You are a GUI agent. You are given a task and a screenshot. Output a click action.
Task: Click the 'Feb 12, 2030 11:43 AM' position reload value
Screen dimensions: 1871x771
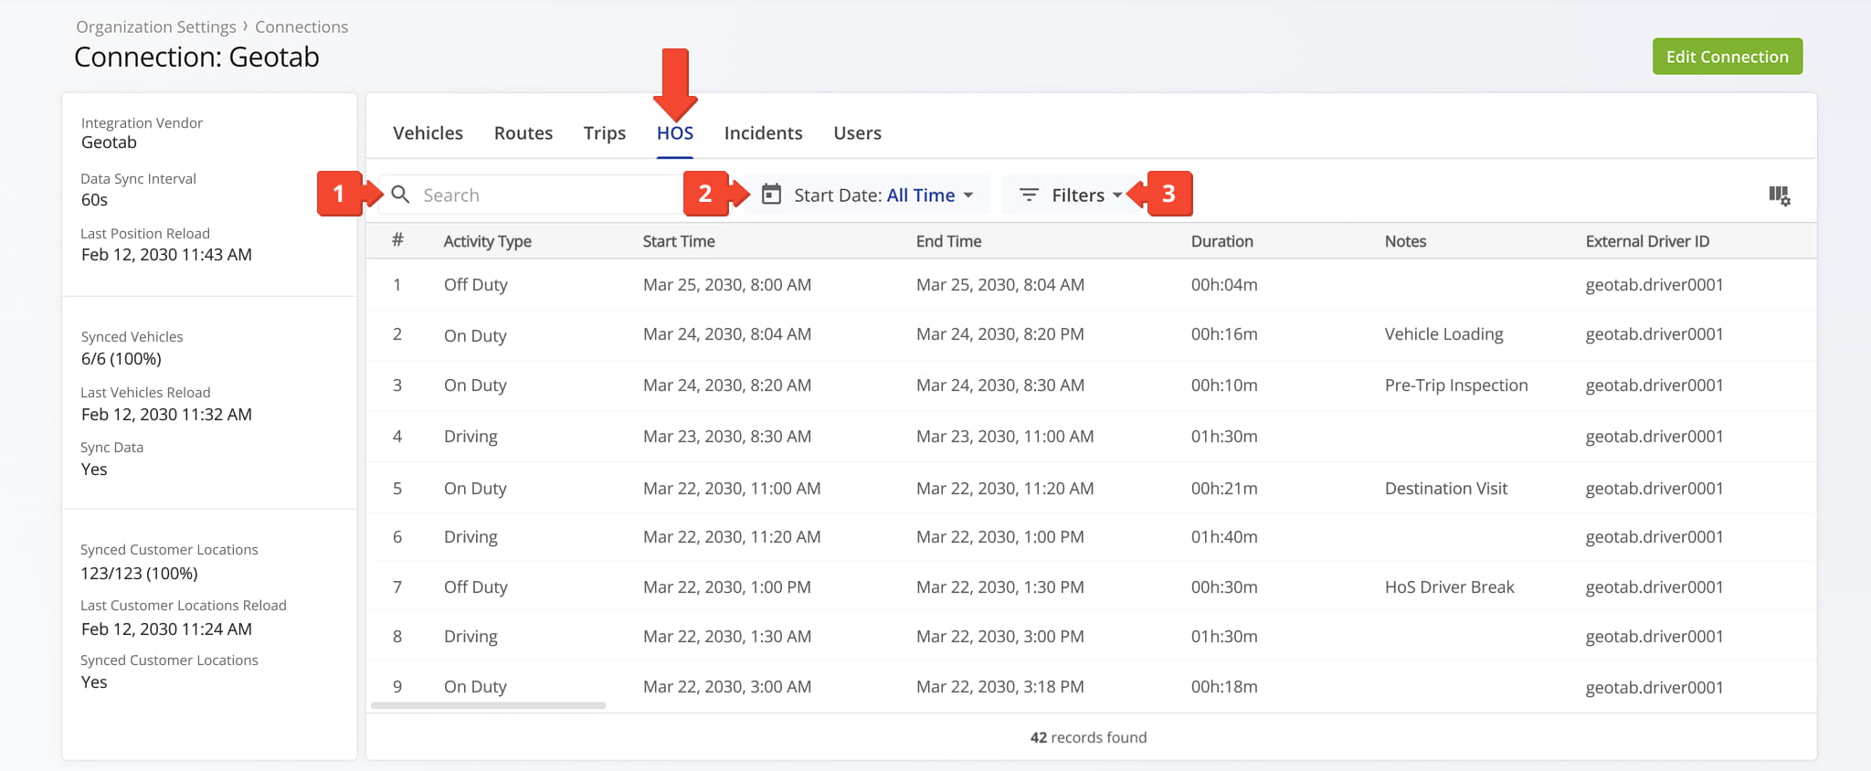tap(166, 255)
